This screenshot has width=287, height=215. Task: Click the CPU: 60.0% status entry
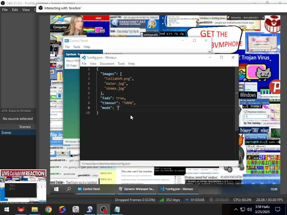[x=242, y=200]
